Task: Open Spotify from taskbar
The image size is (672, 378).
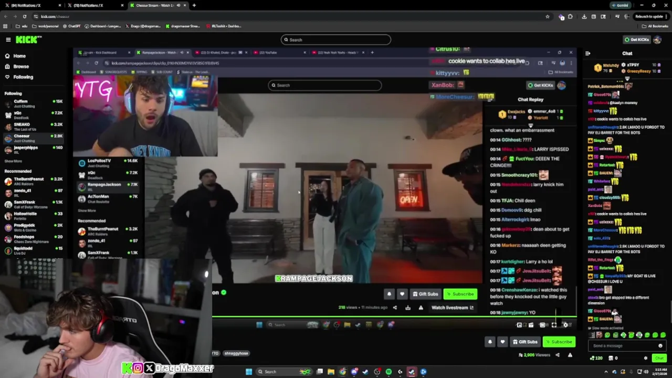Action: pyautogui.click(x=388, y=372)
